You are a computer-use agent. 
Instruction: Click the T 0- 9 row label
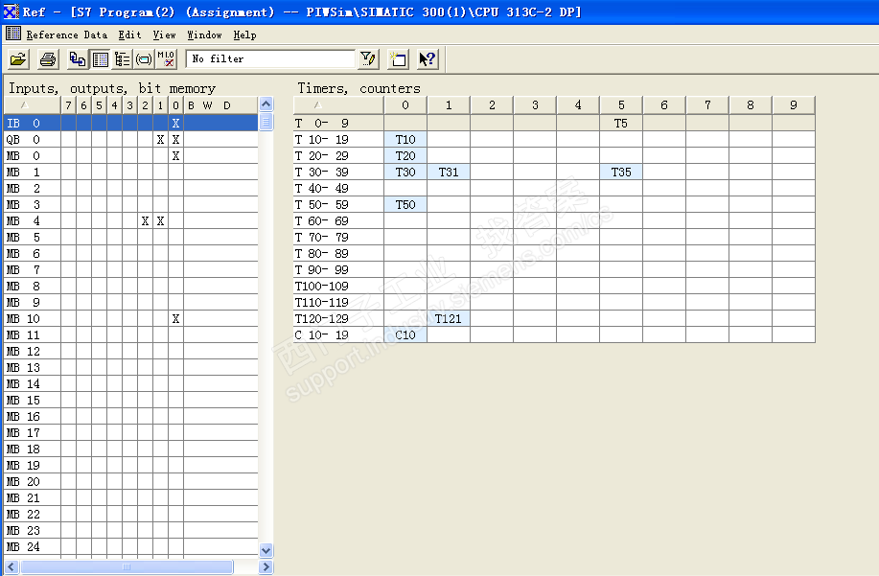tap(322, 124)
